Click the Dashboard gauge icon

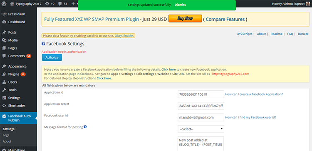[4, 22]
